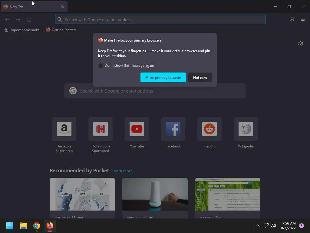Open the Getting Started bookmark

click(61, 30)
